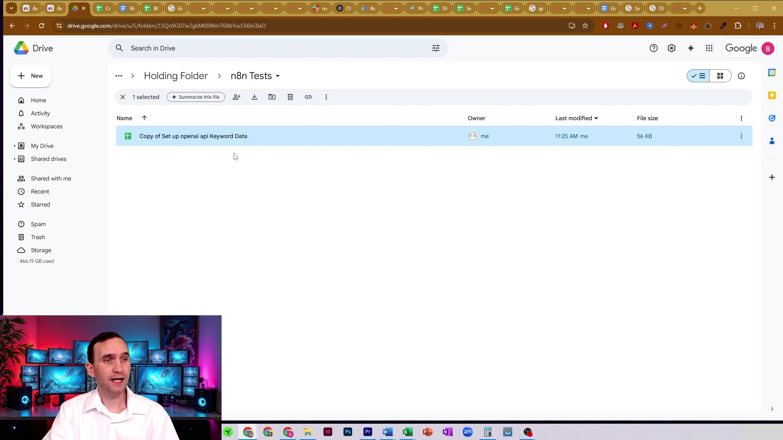Click the Move to trash icon
The height and width of the screenshot is (440, 783).
pos(290,97)
